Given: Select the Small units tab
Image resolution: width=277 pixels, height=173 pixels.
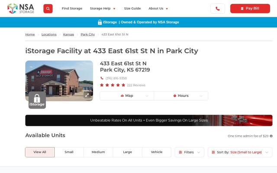Looking at the screenshot, I should [x=69, y=152].
